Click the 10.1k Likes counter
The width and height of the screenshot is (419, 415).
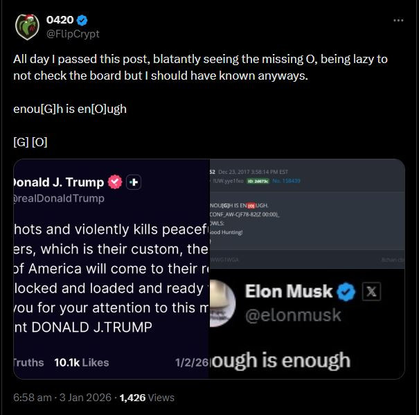(x=82, y=362)
